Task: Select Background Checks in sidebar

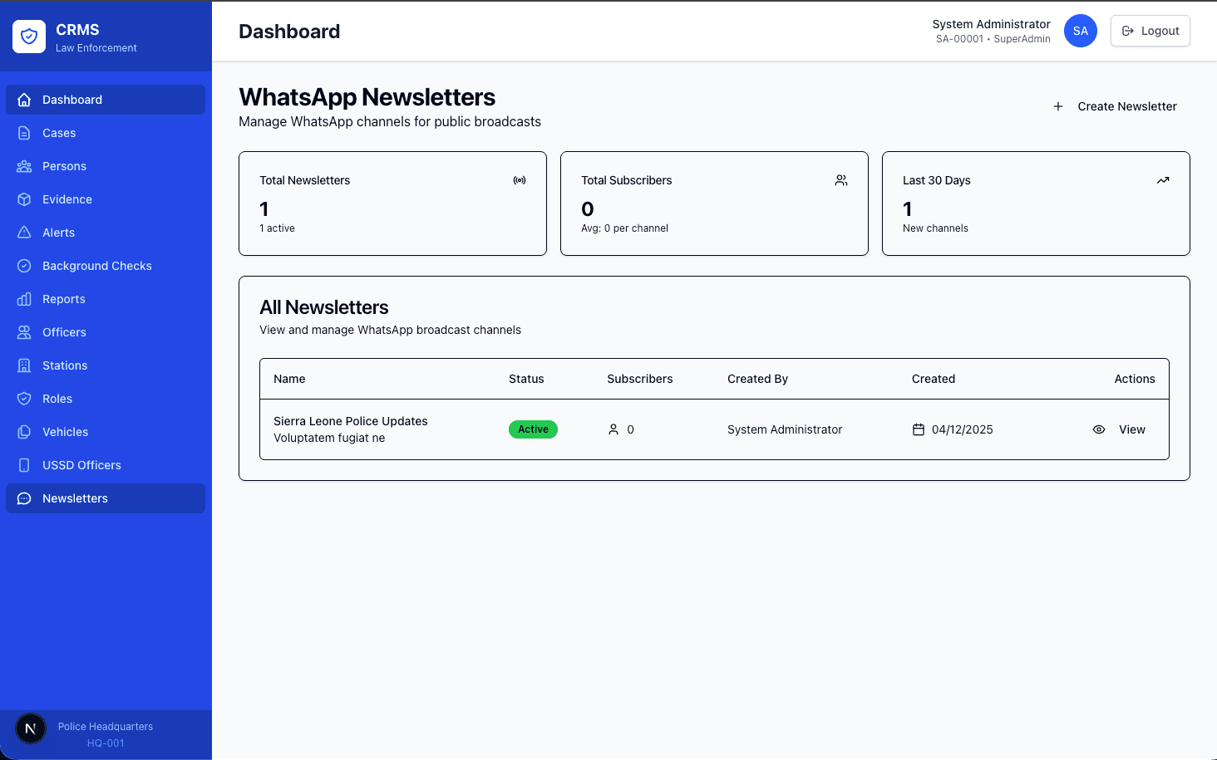Action: tap(106, 266)
